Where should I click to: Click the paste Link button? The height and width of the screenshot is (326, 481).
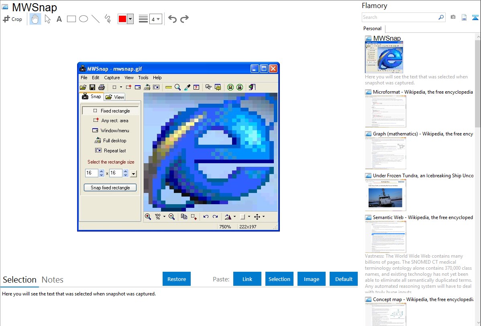pyautogui.click(x=247, y=279)
